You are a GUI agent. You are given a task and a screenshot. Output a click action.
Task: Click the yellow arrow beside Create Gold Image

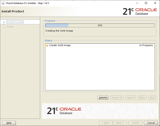47,46
